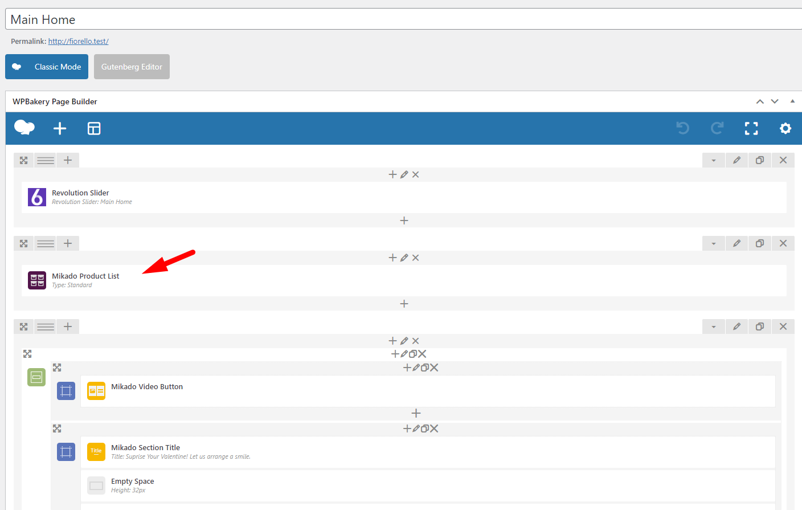Add column to Product List row
The height and width of the screenshot is (510, 802).
[68, 243]
